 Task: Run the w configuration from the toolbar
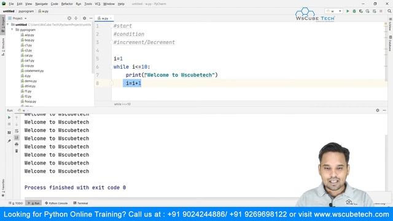(348, 11)
